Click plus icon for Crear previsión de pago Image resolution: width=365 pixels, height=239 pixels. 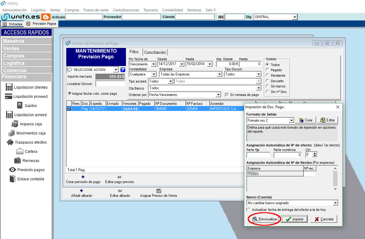[x=83, y=177]
